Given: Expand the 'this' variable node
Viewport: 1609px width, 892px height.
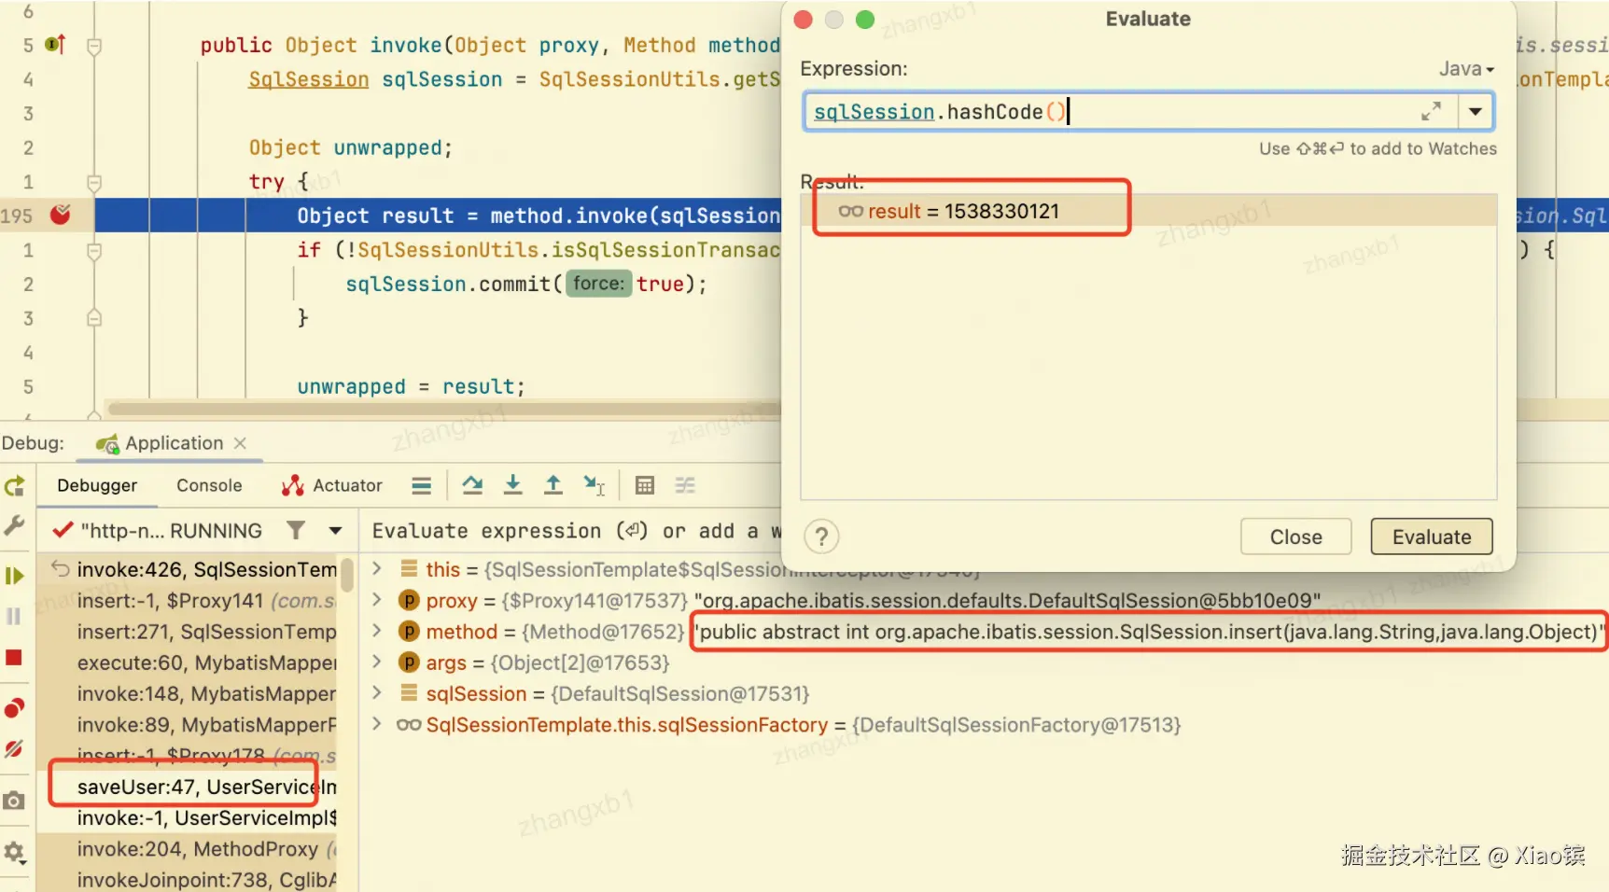Looking at the screenshot, I should coord(377,568).
